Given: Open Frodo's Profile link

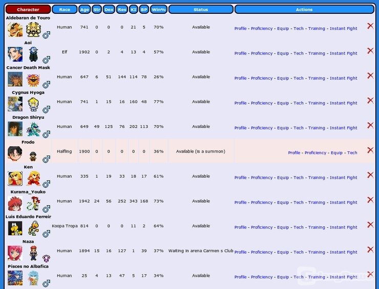Looking at the screenshot, I should click(x=294, y=153).
